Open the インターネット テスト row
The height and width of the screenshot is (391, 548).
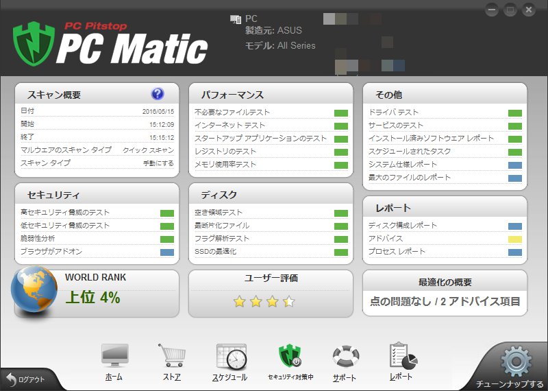coord(271,126)
